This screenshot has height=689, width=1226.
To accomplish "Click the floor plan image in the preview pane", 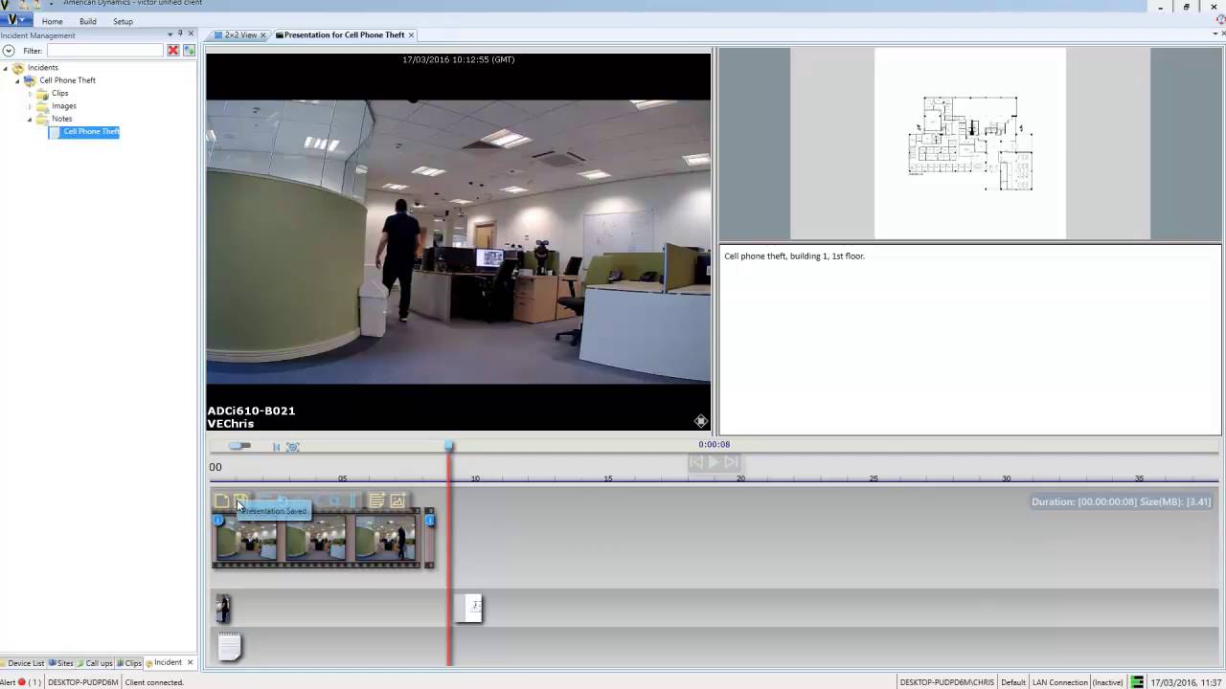I will pyautogui.click(x=970, y=144).
